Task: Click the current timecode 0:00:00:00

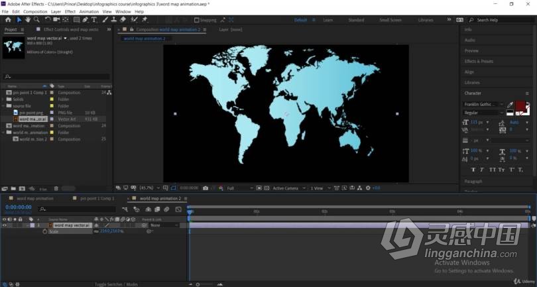Action: 19,207
